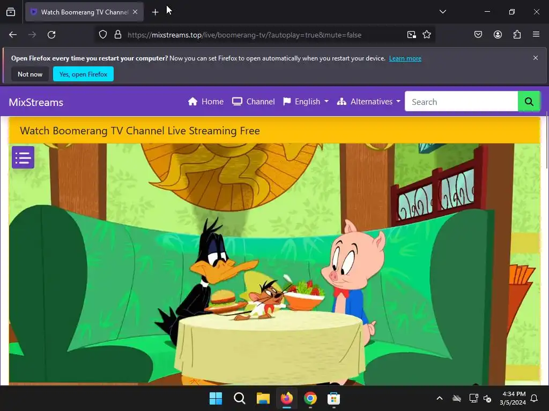Open the tracking protection shield icon
The width and height of the screenshot is (549, 411).
[x=102, y=35]
